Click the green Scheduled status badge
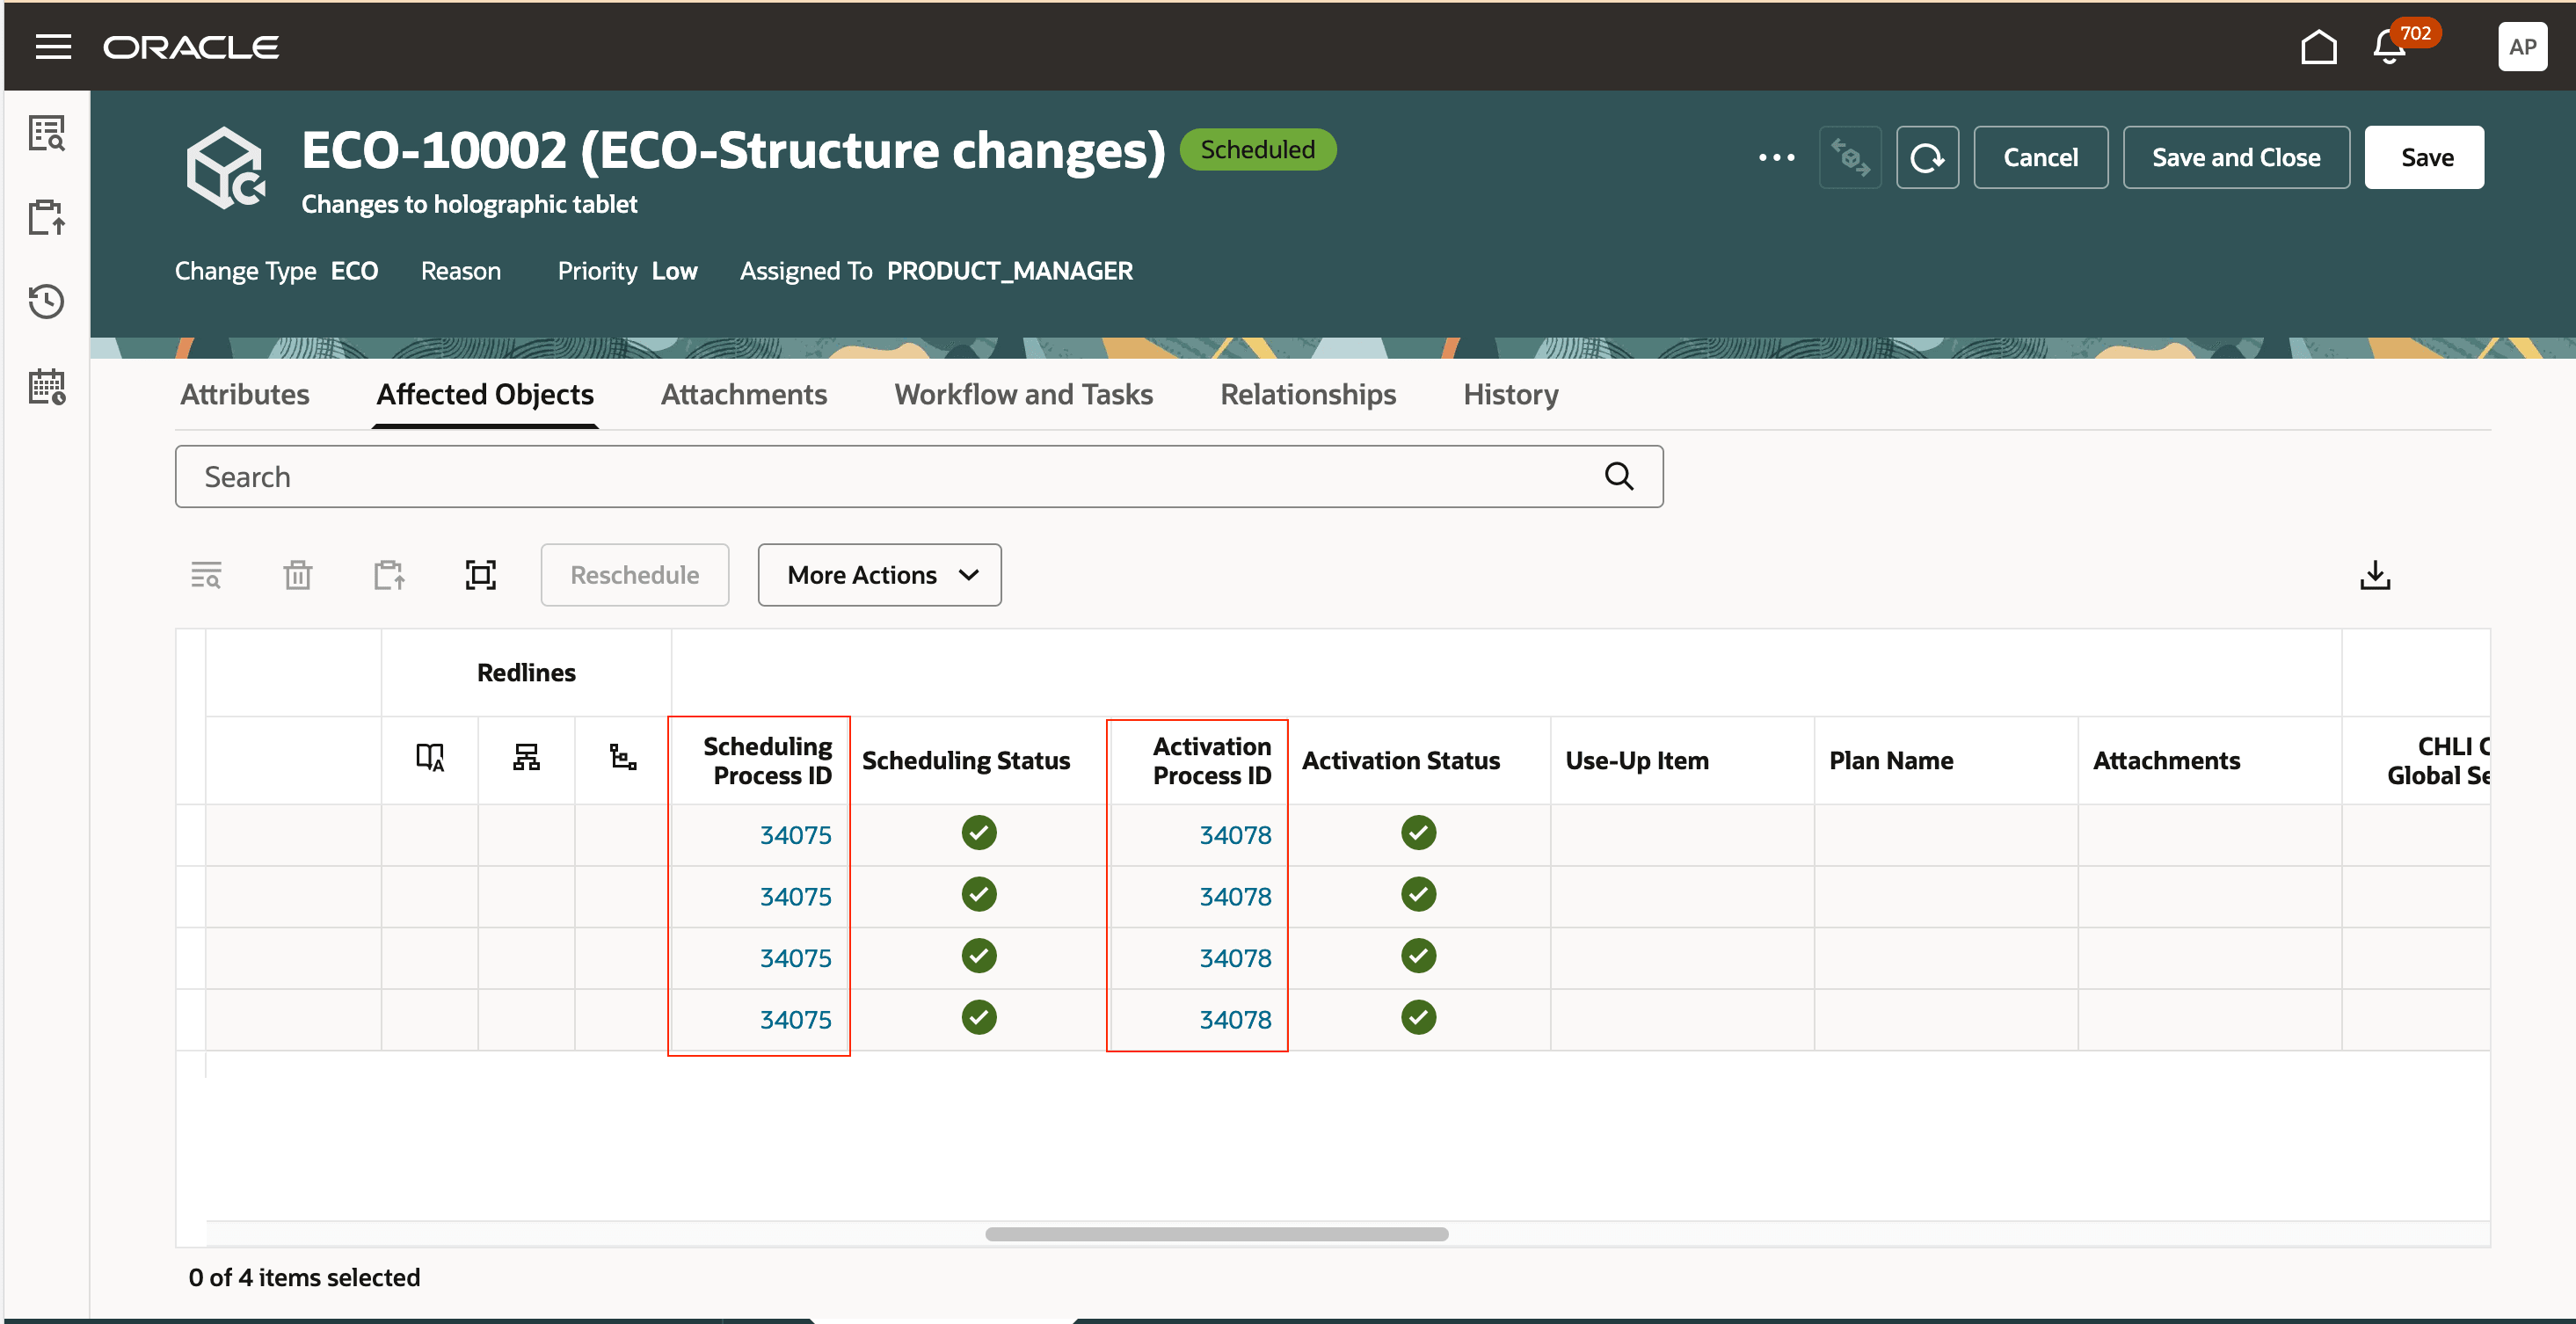This screenshot has height=1324, width=2576. click(1258, 149)
